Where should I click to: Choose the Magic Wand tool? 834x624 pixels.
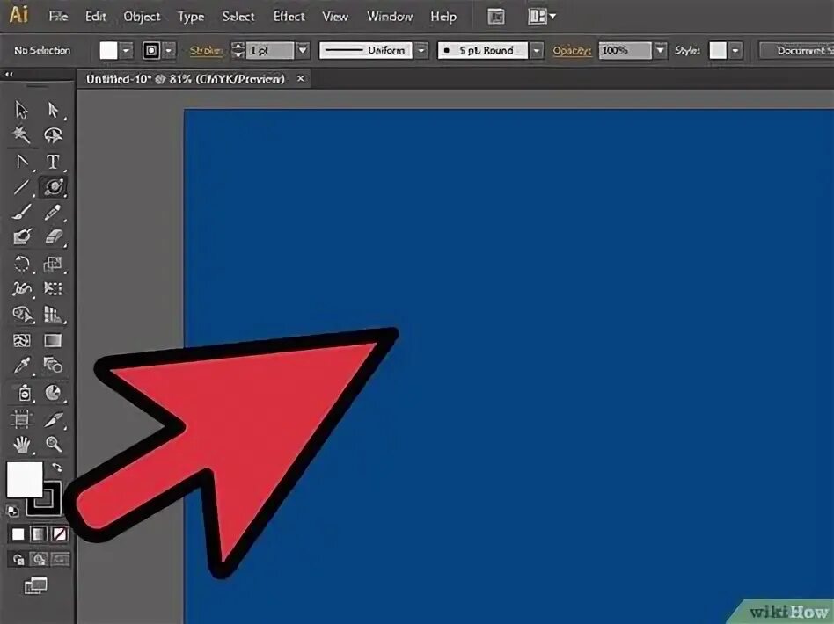(22, 135)
